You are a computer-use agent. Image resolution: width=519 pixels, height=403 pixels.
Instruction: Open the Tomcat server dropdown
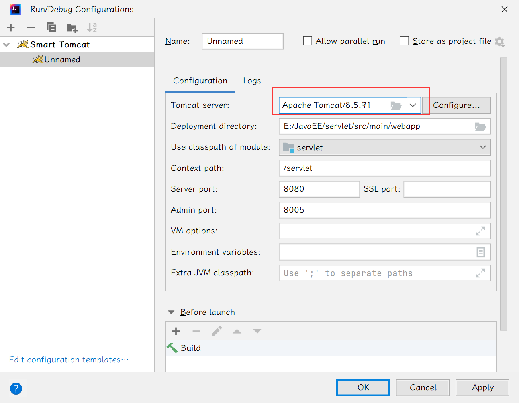[413, 105]
